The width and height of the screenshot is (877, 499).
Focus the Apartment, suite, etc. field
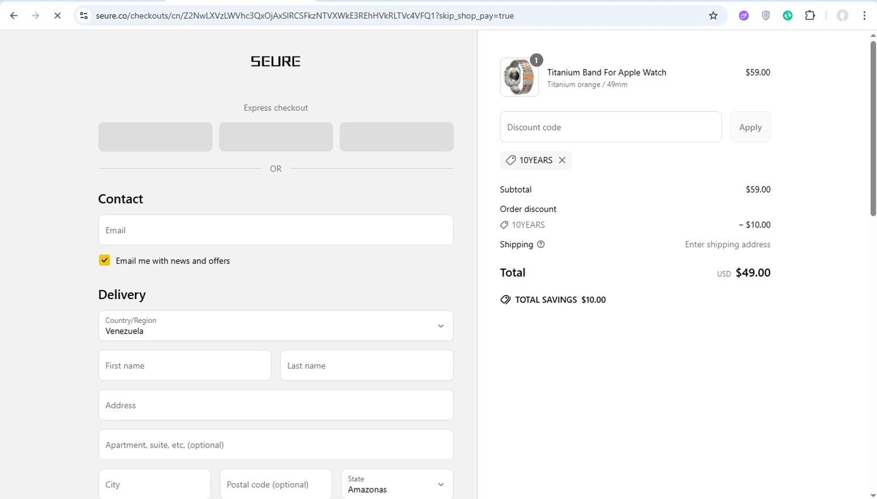[x=276, y=445]
